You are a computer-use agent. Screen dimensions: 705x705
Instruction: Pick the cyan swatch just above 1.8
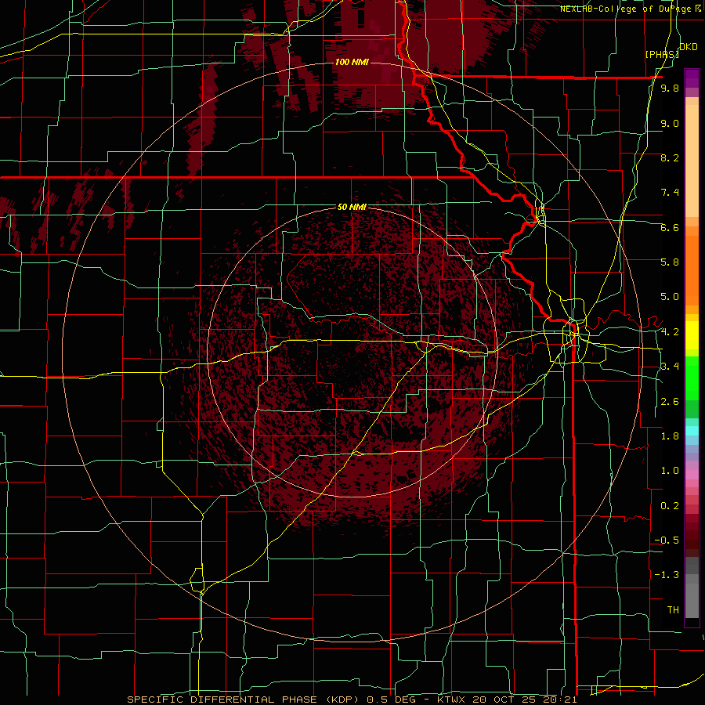pos(692,430)
